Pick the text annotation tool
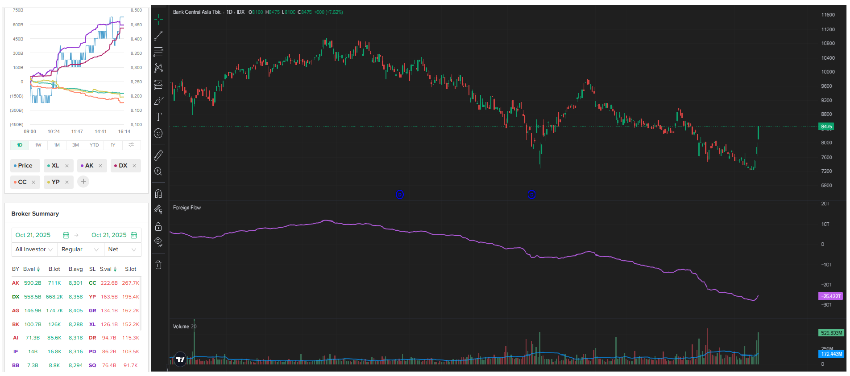The width and height of the screenshot is (850, 376). click(x=158, y=117)
